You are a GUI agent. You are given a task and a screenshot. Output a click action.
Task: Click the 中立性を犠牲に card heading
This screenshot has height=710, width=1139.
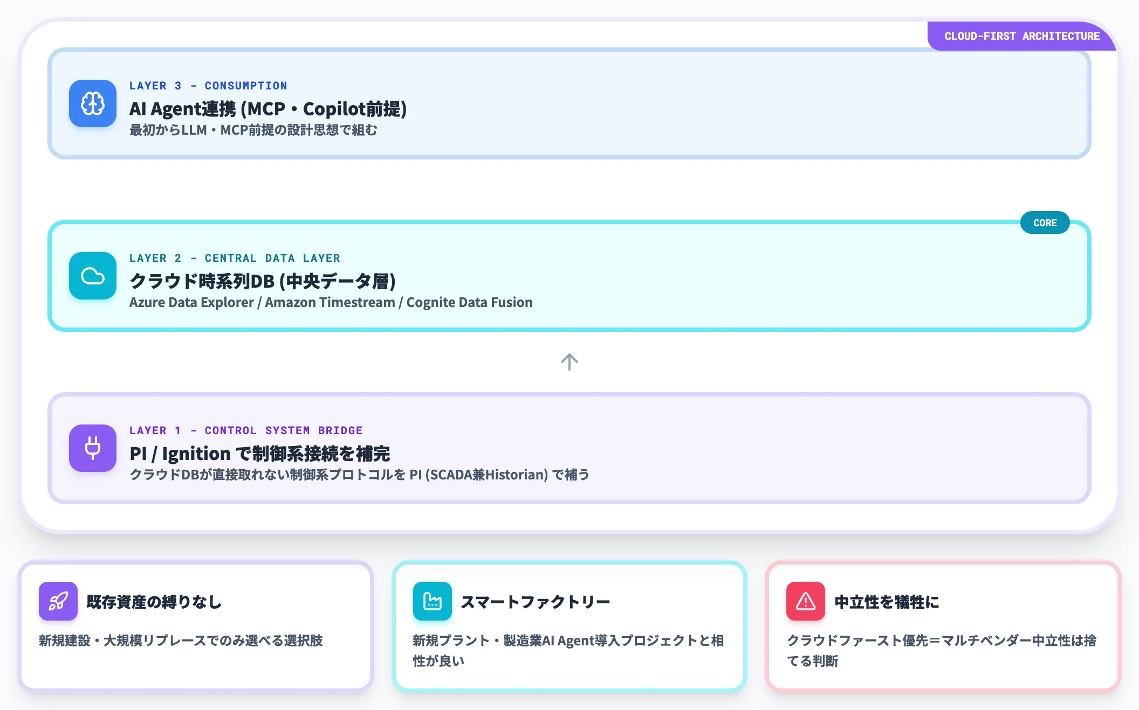(887, 602)
